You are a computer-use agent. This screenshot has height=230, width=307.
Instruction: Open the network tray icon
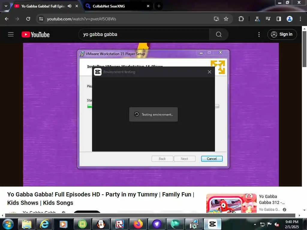(x=262, y=224)
